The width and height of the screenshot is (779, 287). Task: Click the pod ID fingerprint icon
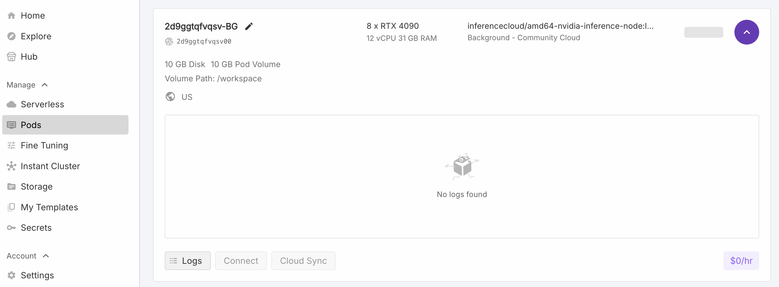click(x=169, y=41)
